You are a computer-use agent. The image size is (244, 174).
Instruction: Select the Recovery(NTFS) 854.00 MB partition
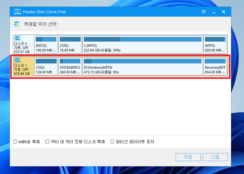tap(215, 67)
